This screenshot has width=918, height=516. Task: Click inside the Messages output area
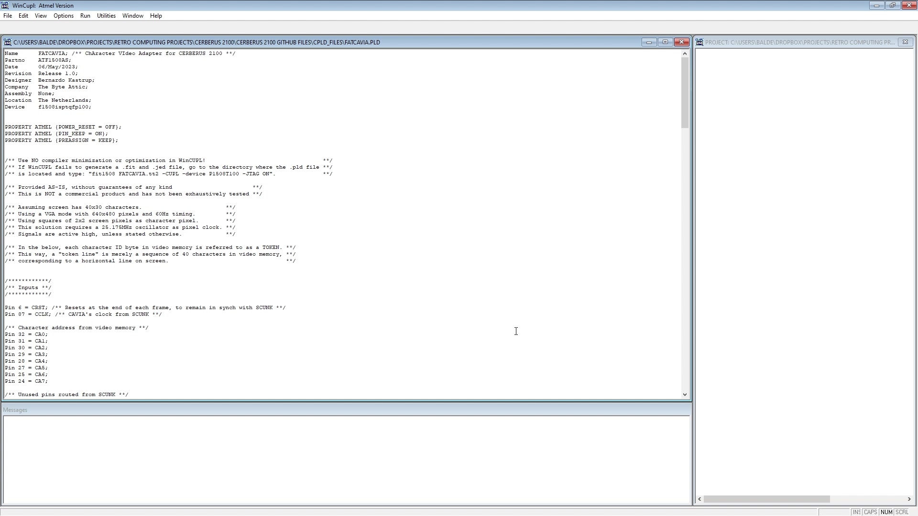(346, 459)
